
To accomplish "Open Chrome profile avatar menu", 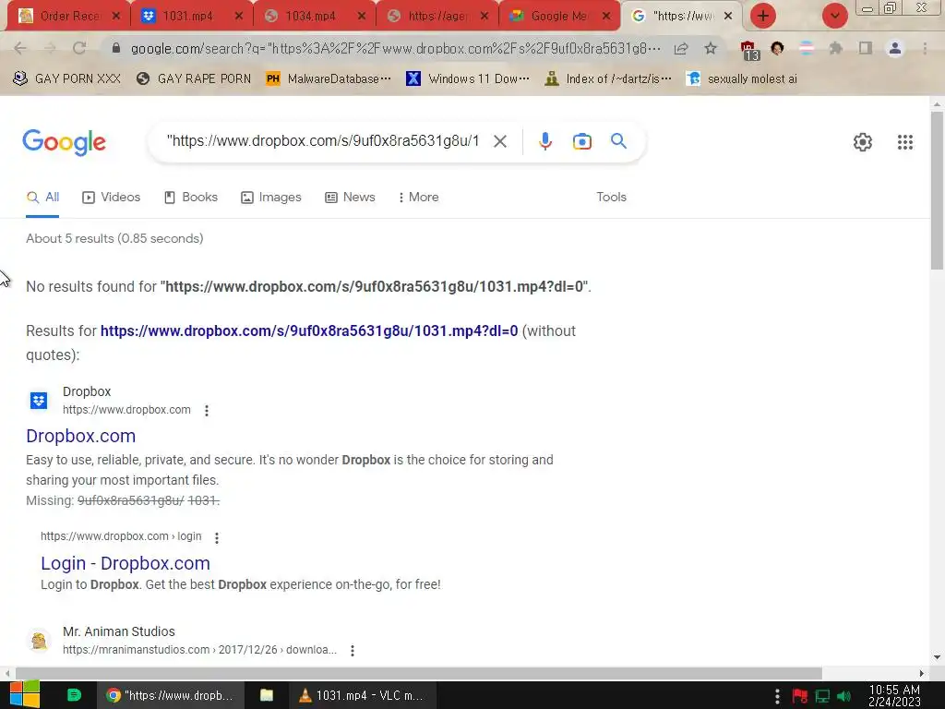I will pos(895,48).
